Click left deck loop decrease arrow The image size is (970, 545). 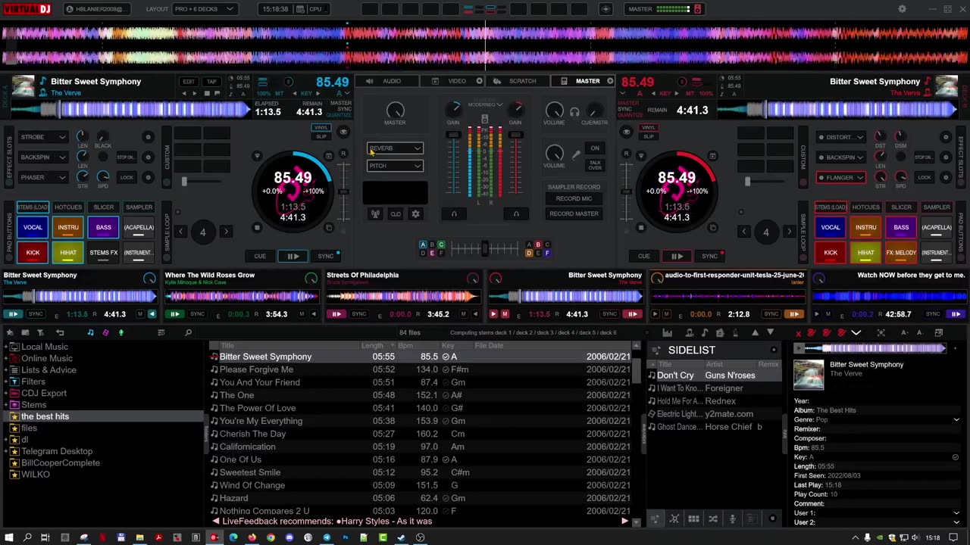pyautogui.click(x=180, y=232)
